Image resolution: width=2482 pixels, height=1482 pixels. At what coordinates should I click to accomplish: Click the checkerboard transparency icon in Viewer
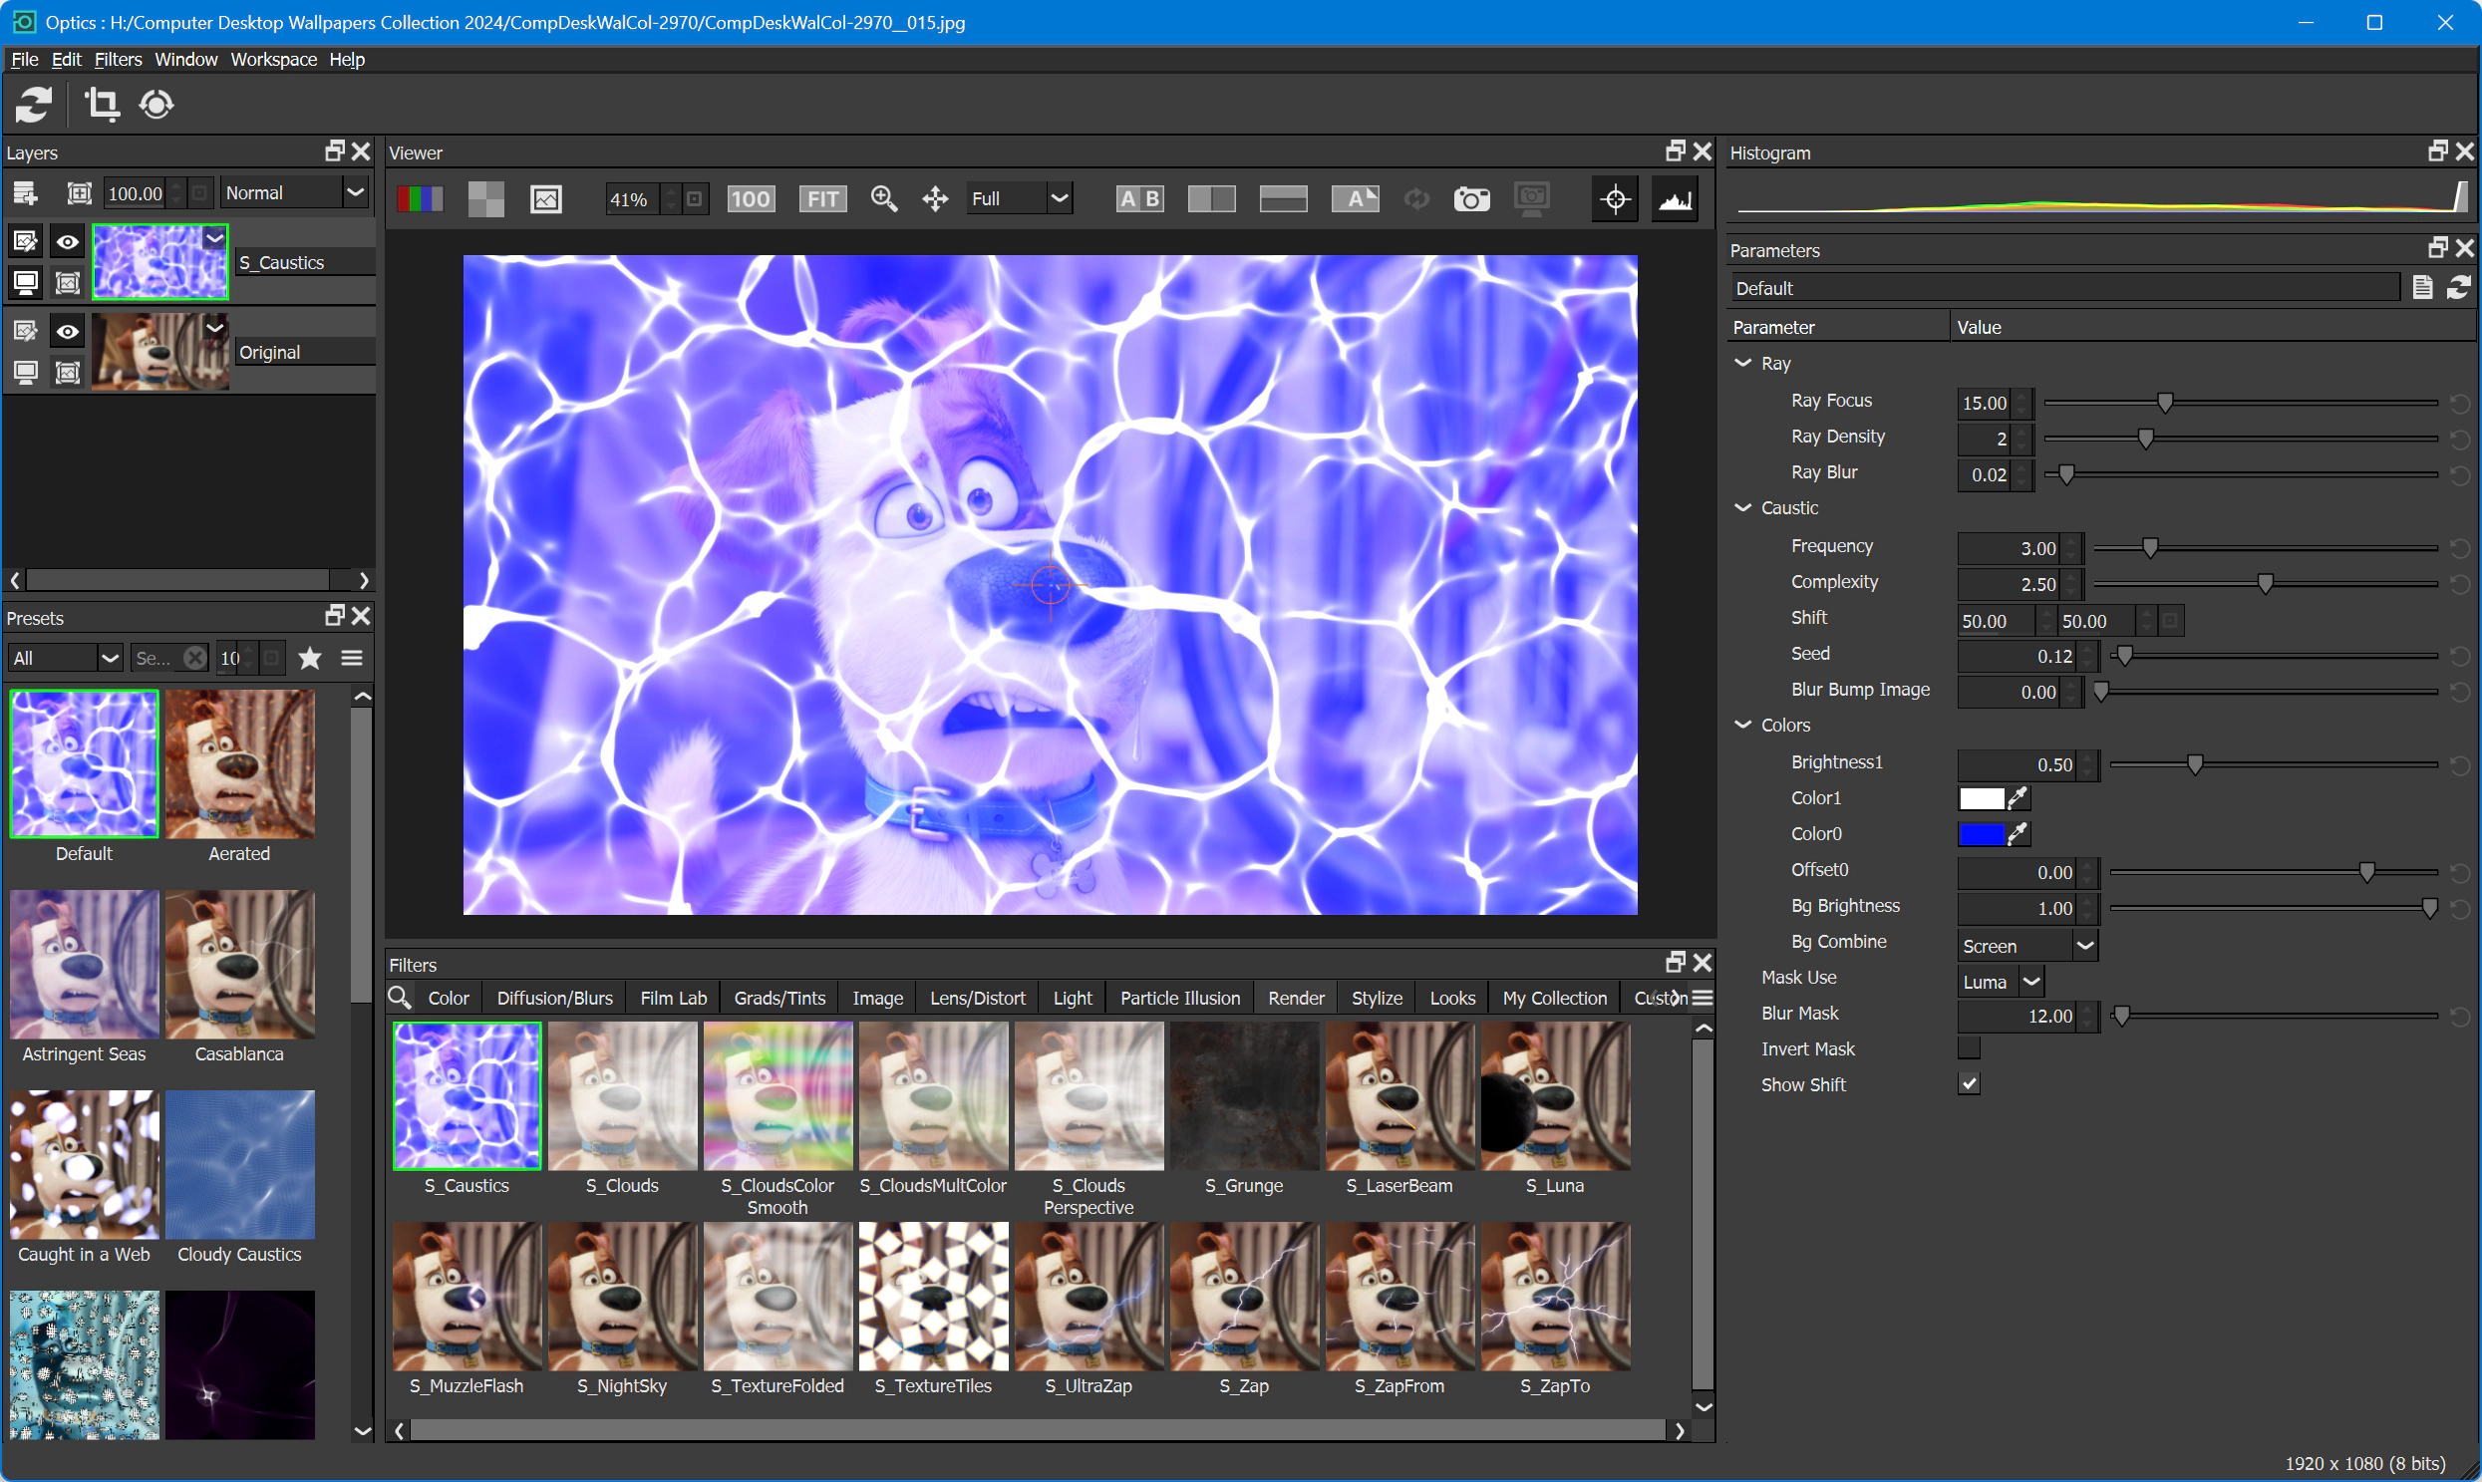[x=486, y=198]
